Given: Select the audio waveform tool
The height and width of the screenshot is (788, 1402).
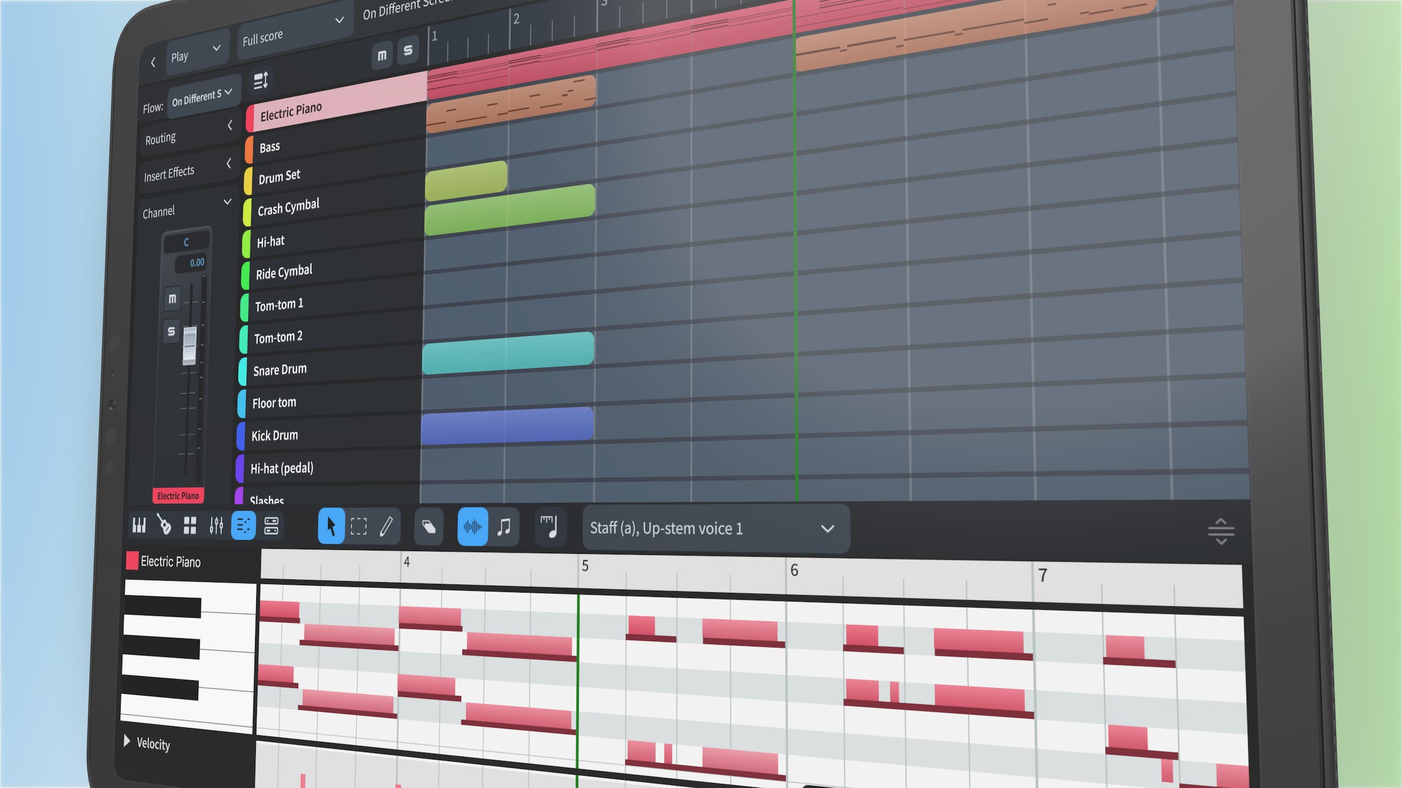Looking at the screenshot, I should point(473,527).
